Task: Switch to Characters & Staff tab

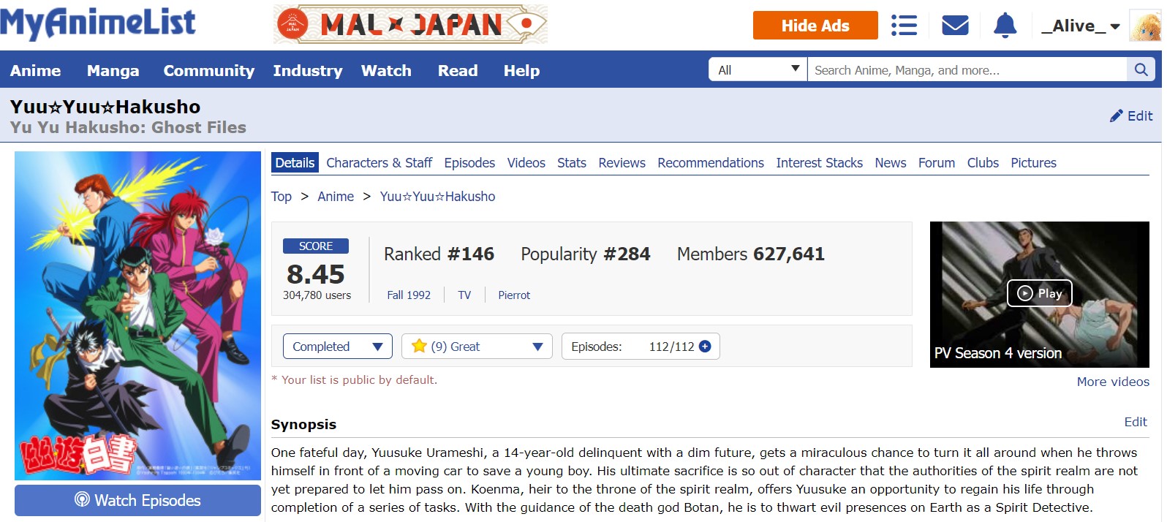Action: [x=379, y=163]
